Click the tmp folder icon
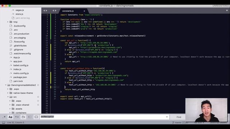 11,22
